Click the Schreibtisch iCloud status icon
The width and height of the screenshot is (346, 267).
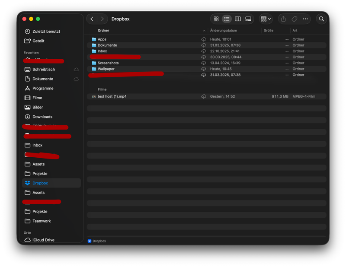pos(76,70)
